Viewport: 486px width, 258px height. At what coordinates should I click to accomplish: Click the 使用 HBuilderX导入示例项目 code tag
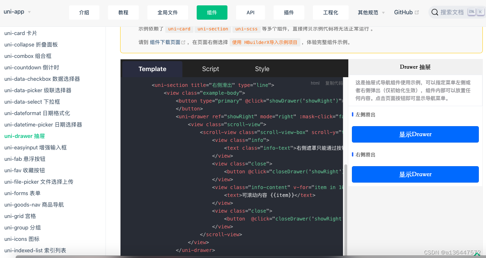coord(265,42)
